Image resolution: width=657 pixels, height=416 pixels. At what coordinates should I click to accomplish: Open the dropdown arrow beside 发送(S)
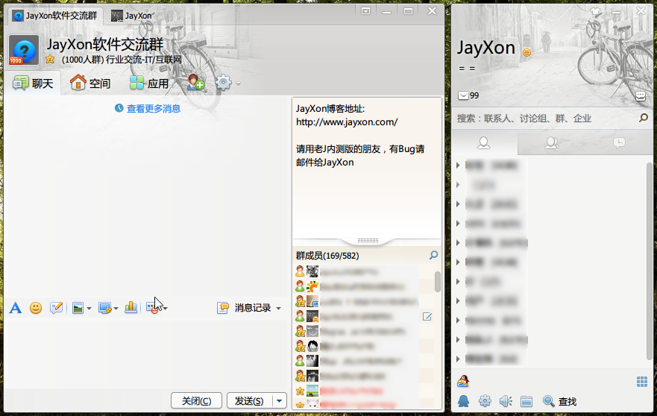[x=280, y=401]
